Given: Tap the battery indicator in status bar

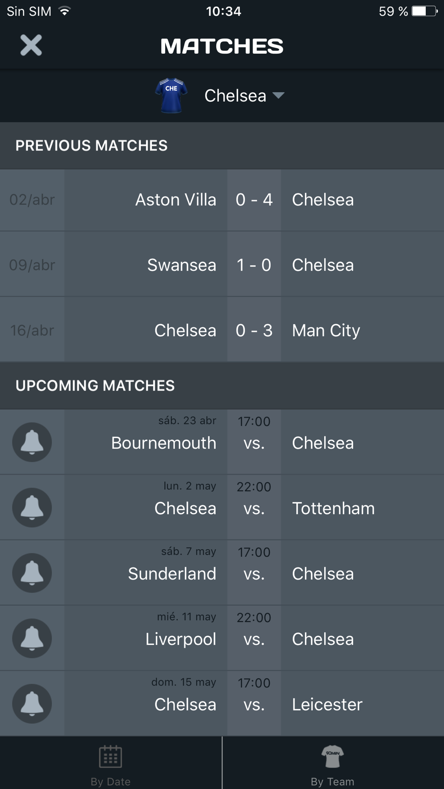Looking at the screenshot, I should (x=424, y=11).
